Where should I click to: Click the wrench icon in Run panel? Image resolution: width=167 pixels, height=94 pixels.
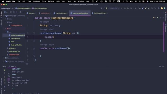[x=4, y=73]
